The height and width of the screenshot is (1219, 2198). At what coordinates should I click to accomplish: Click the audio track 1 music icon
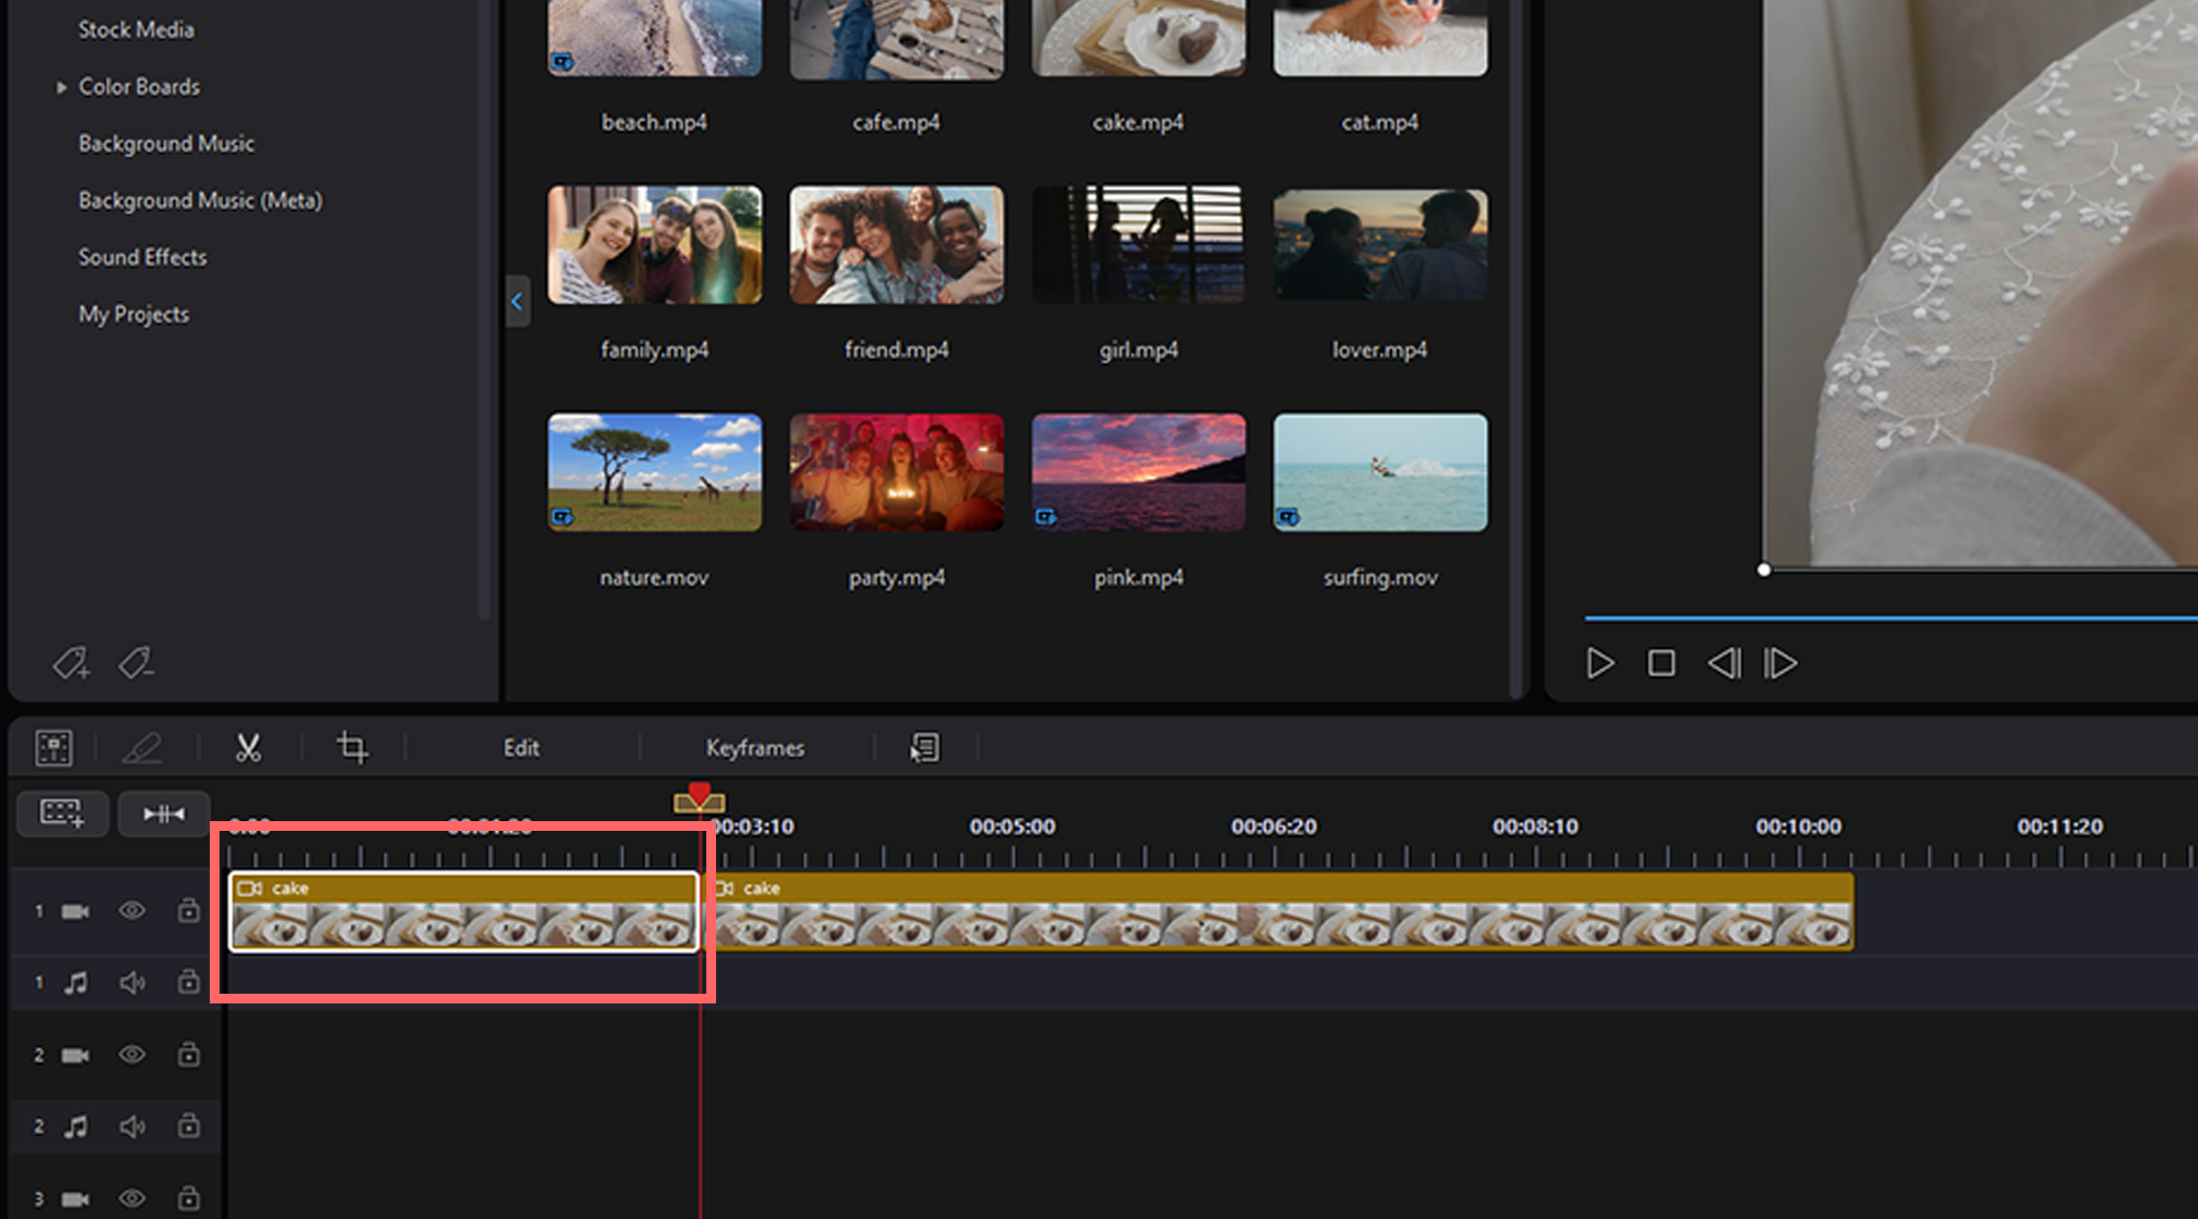click(75, 982)
